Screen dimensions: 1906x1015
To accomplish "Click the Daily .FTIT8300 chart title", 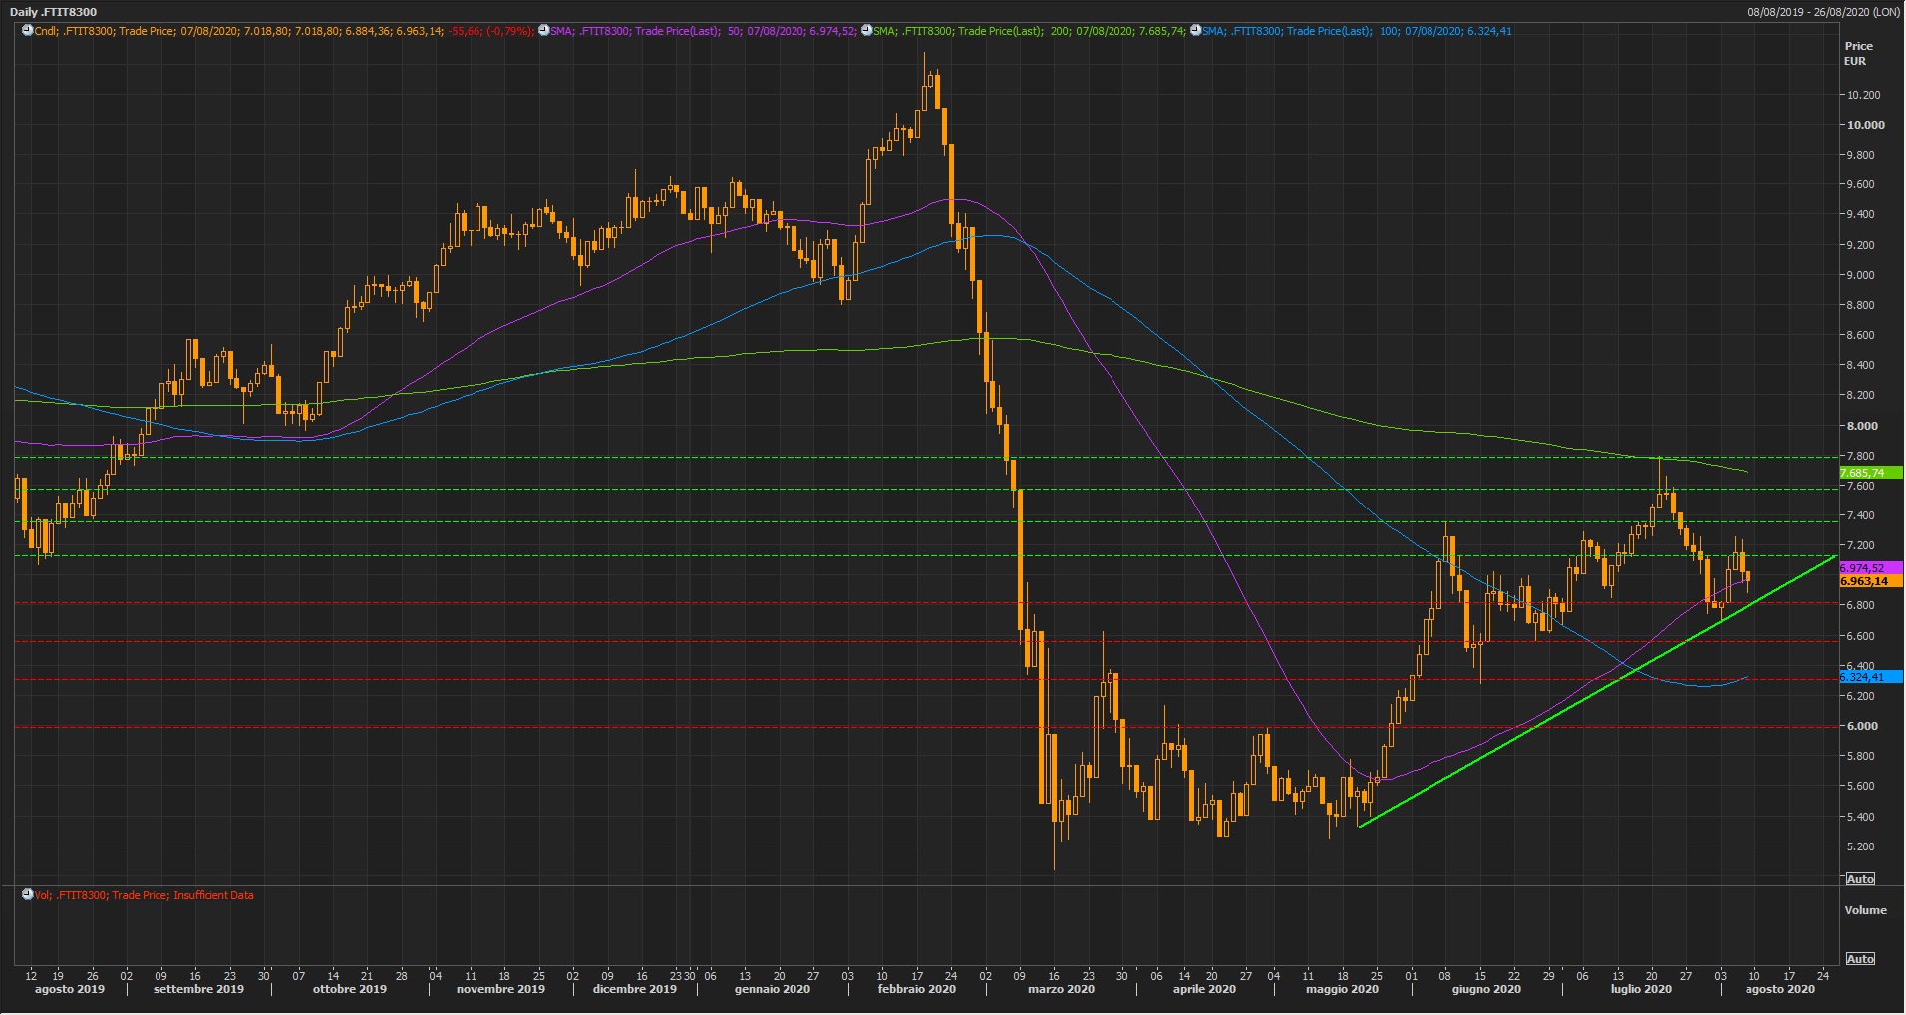I will click(54, 12).
